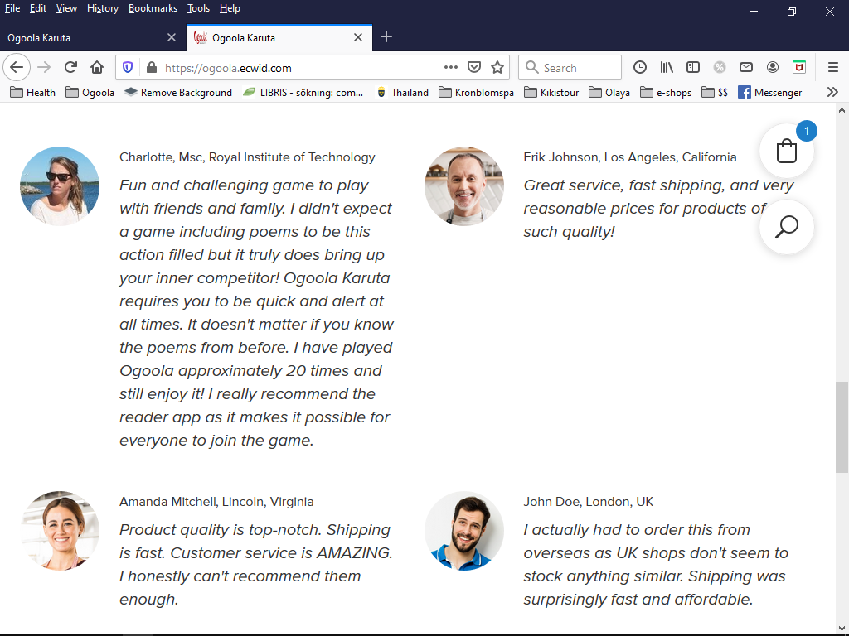Click the red shield extension icon
The width and height of the screenshot is (849, 636).
click(799, 68)
